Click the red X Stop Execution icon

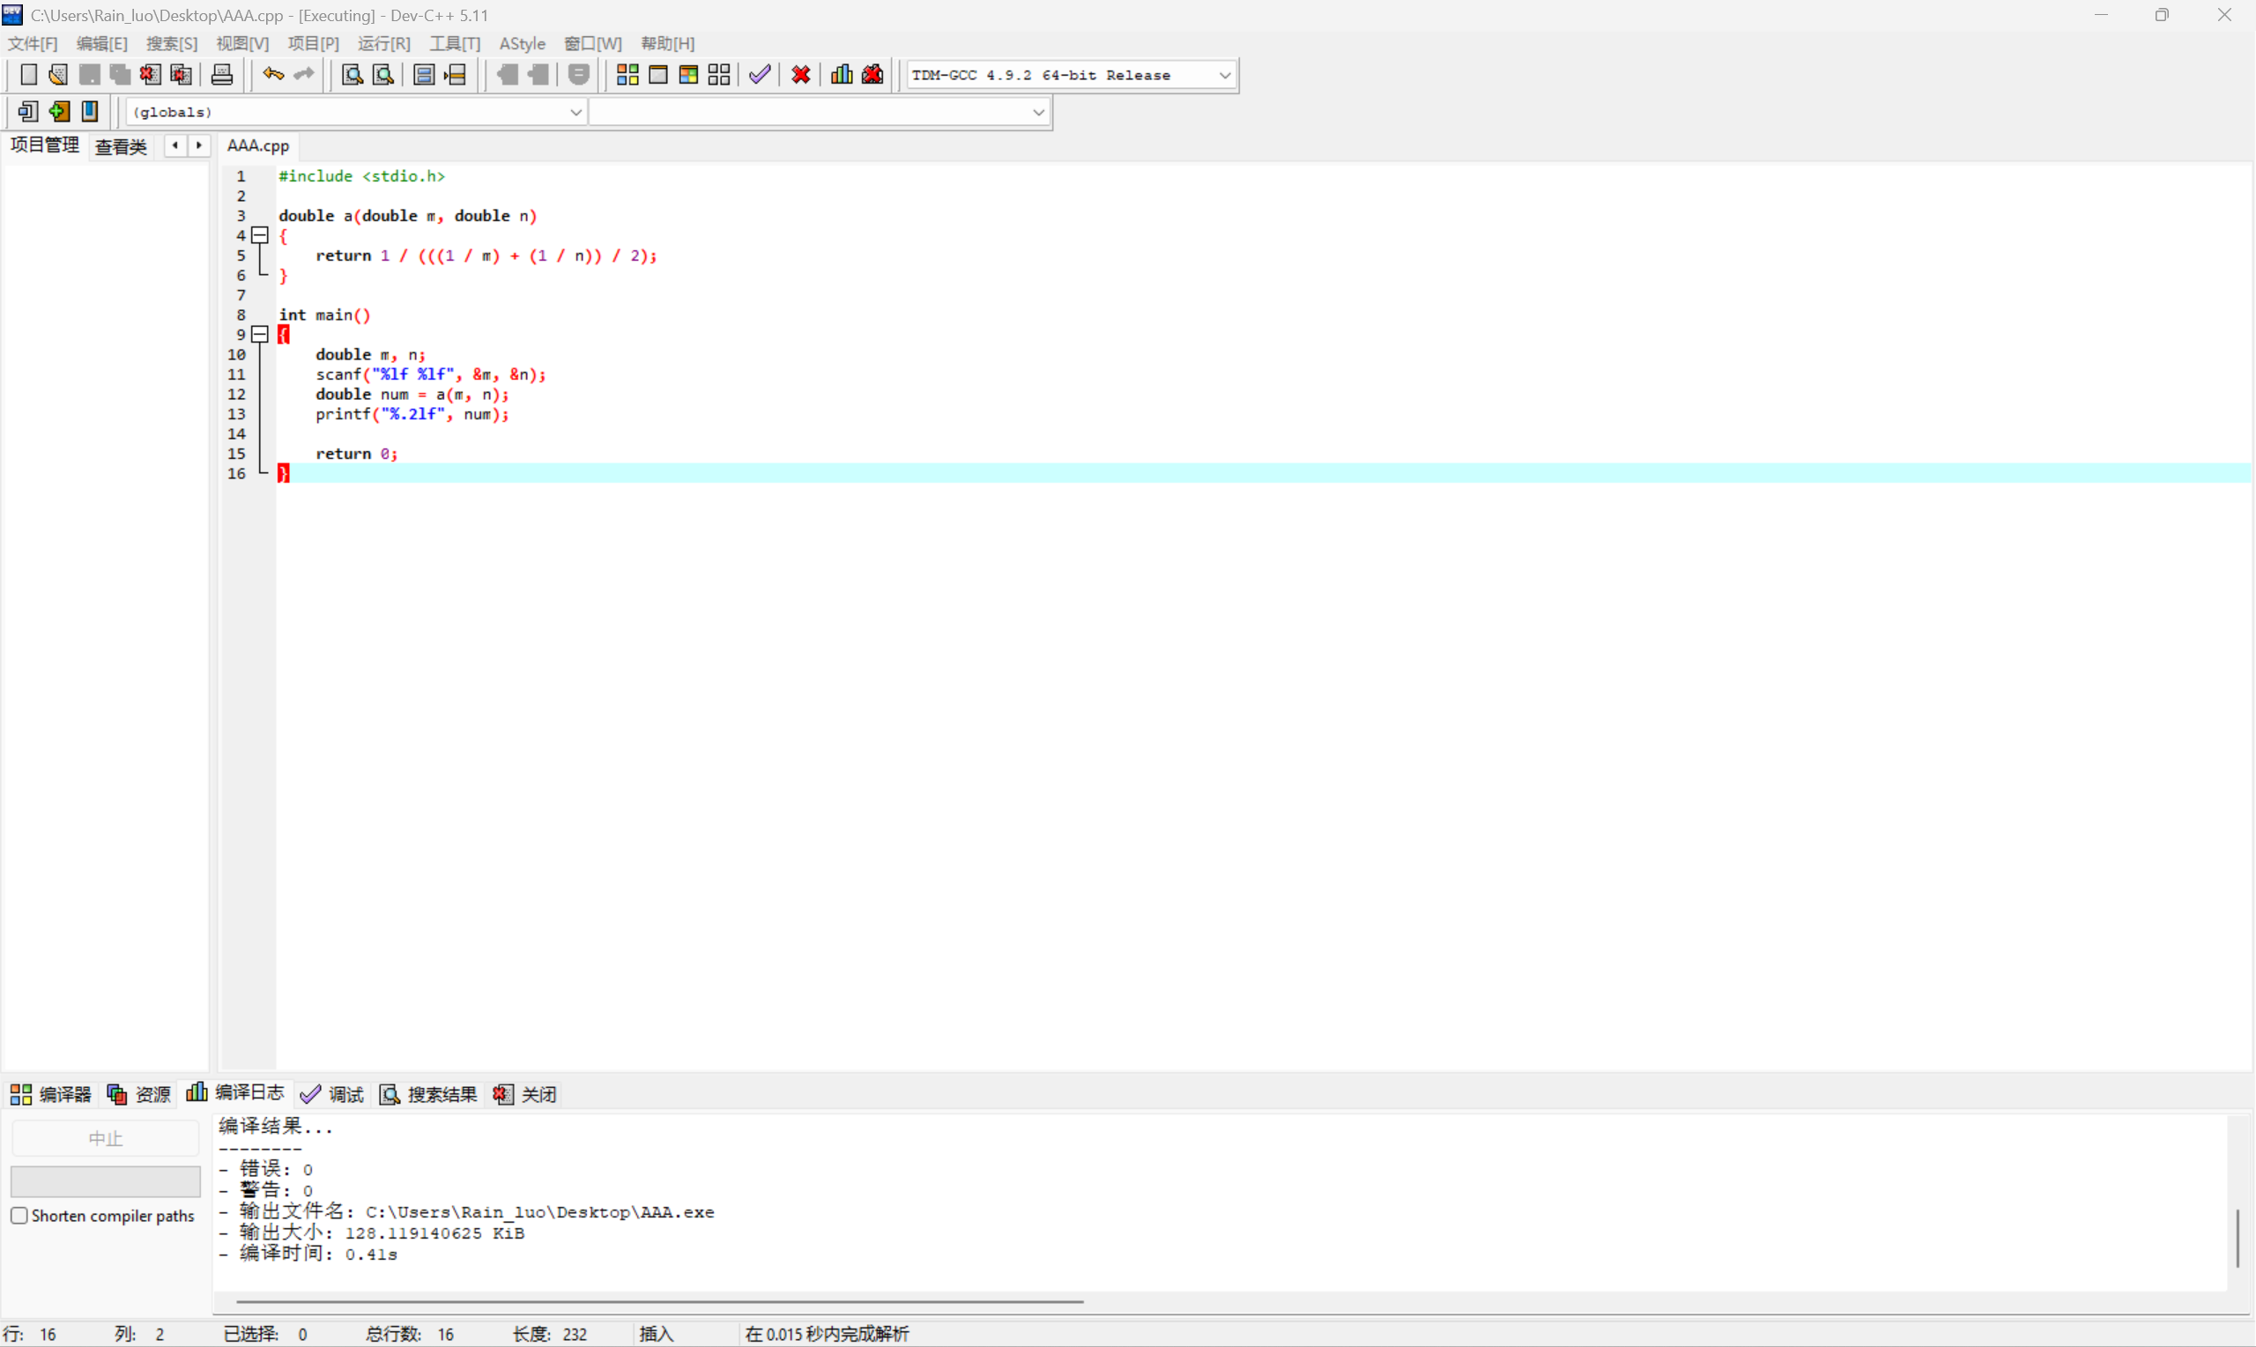[801, 74]
